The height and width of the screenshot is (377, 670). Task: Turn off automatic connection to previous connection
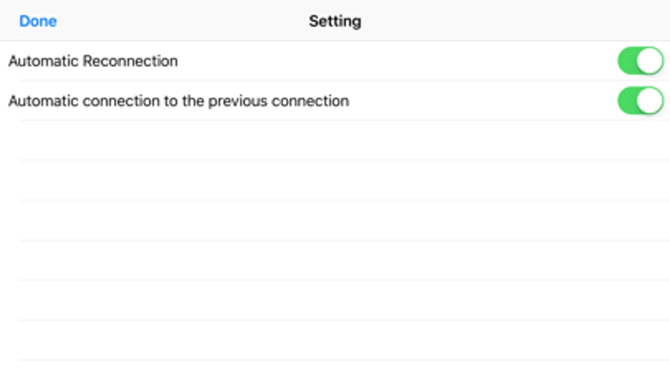pyautogui.click(x=640, y=101)
